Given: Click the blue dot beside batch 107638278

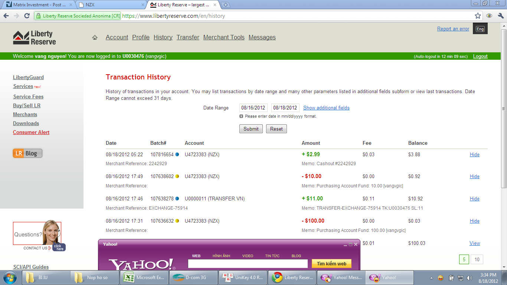Looking at the screenshot, I should [x=177, y=199].
